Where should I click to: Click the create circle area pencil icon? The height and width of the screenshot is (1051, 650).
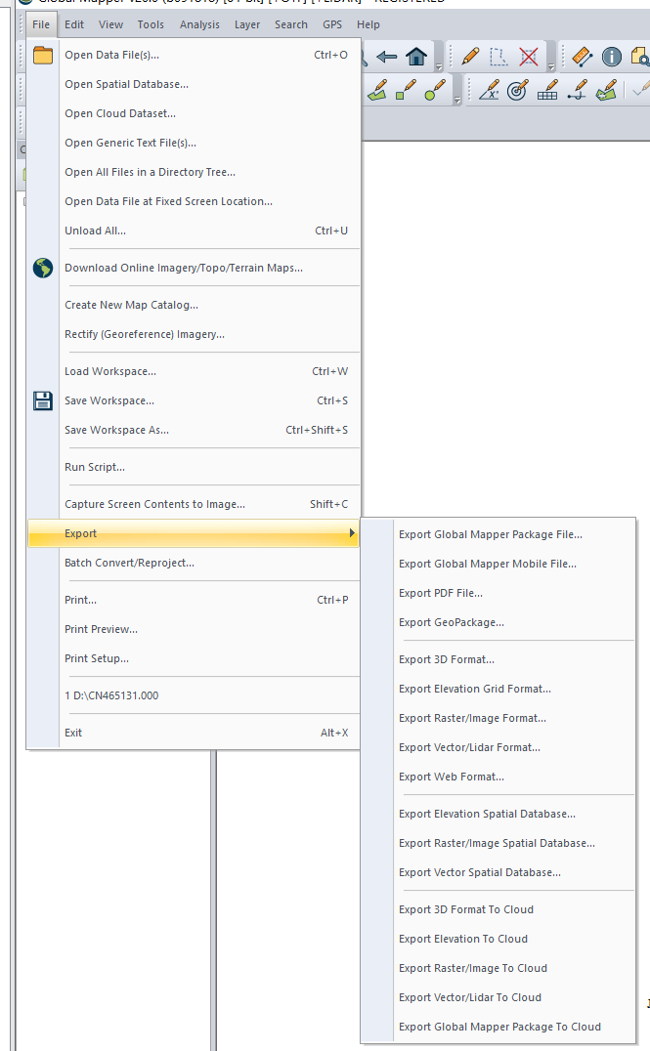coord(435,90)
